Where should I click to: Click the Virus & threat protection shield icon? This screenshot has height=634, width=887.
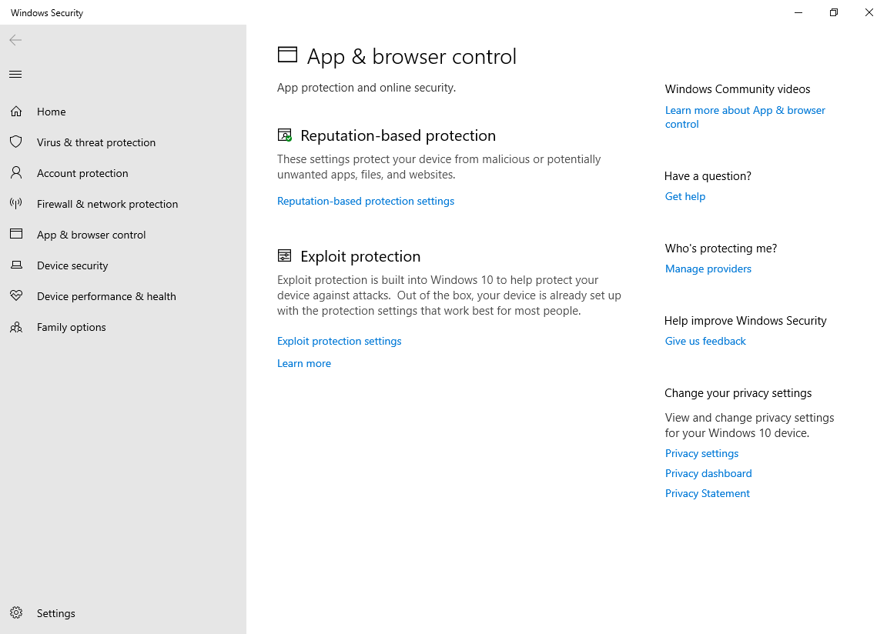point(15,142)
